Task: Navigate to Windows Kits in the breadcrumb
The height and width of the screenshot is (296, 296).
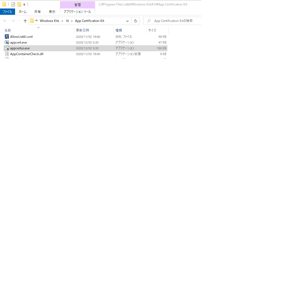Action: point(49,21)
